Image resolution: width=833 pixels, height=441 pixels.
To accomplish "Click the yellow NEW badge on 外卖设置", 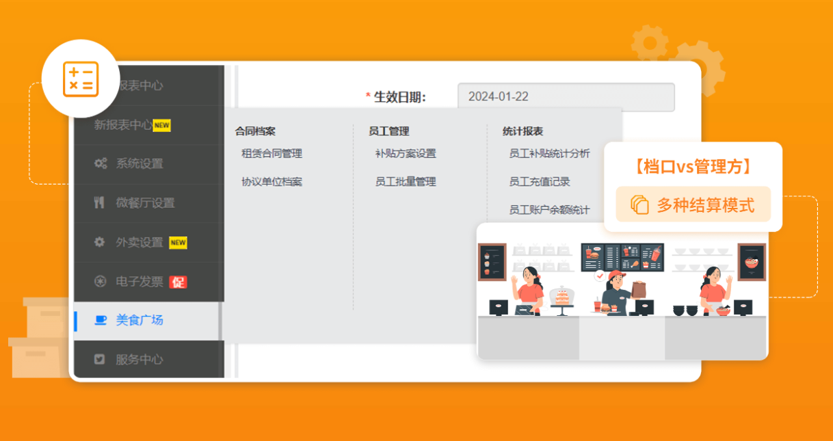I will [178, 243].
